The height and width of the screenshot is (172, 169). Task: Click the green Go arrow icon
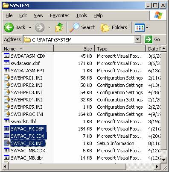149,39
